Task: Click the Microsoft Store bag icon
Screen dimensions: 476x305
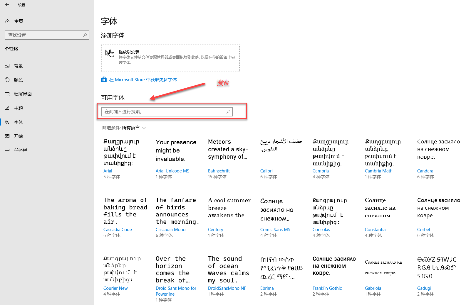Action: 104,79
